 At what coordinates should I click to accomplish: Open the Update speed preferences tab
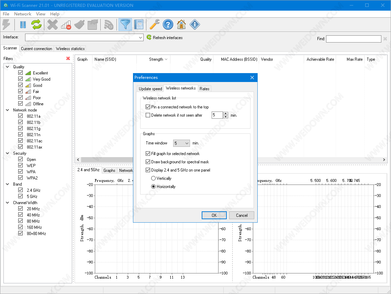click(150, 89)
